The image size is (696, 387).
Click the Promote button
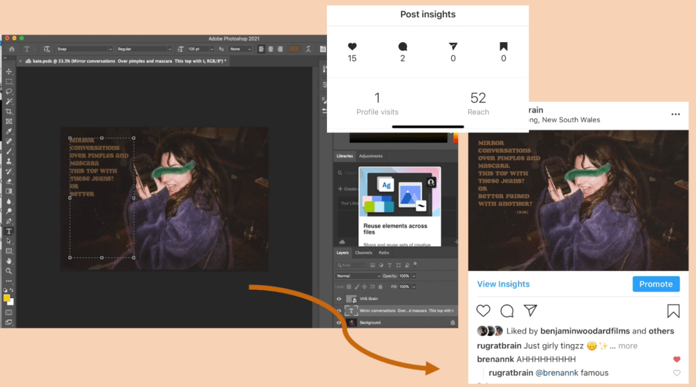655,284
